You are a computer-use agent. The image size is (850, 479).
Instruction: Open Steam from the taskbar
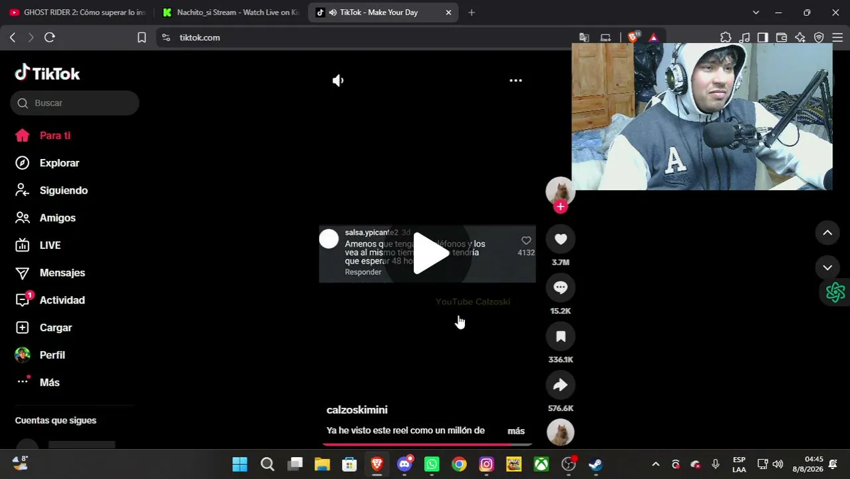click(x=596, y=464)
